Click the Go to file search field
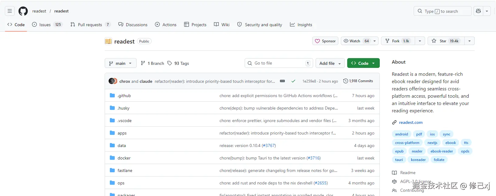496x196 pixels. click(x=278, y=63)
